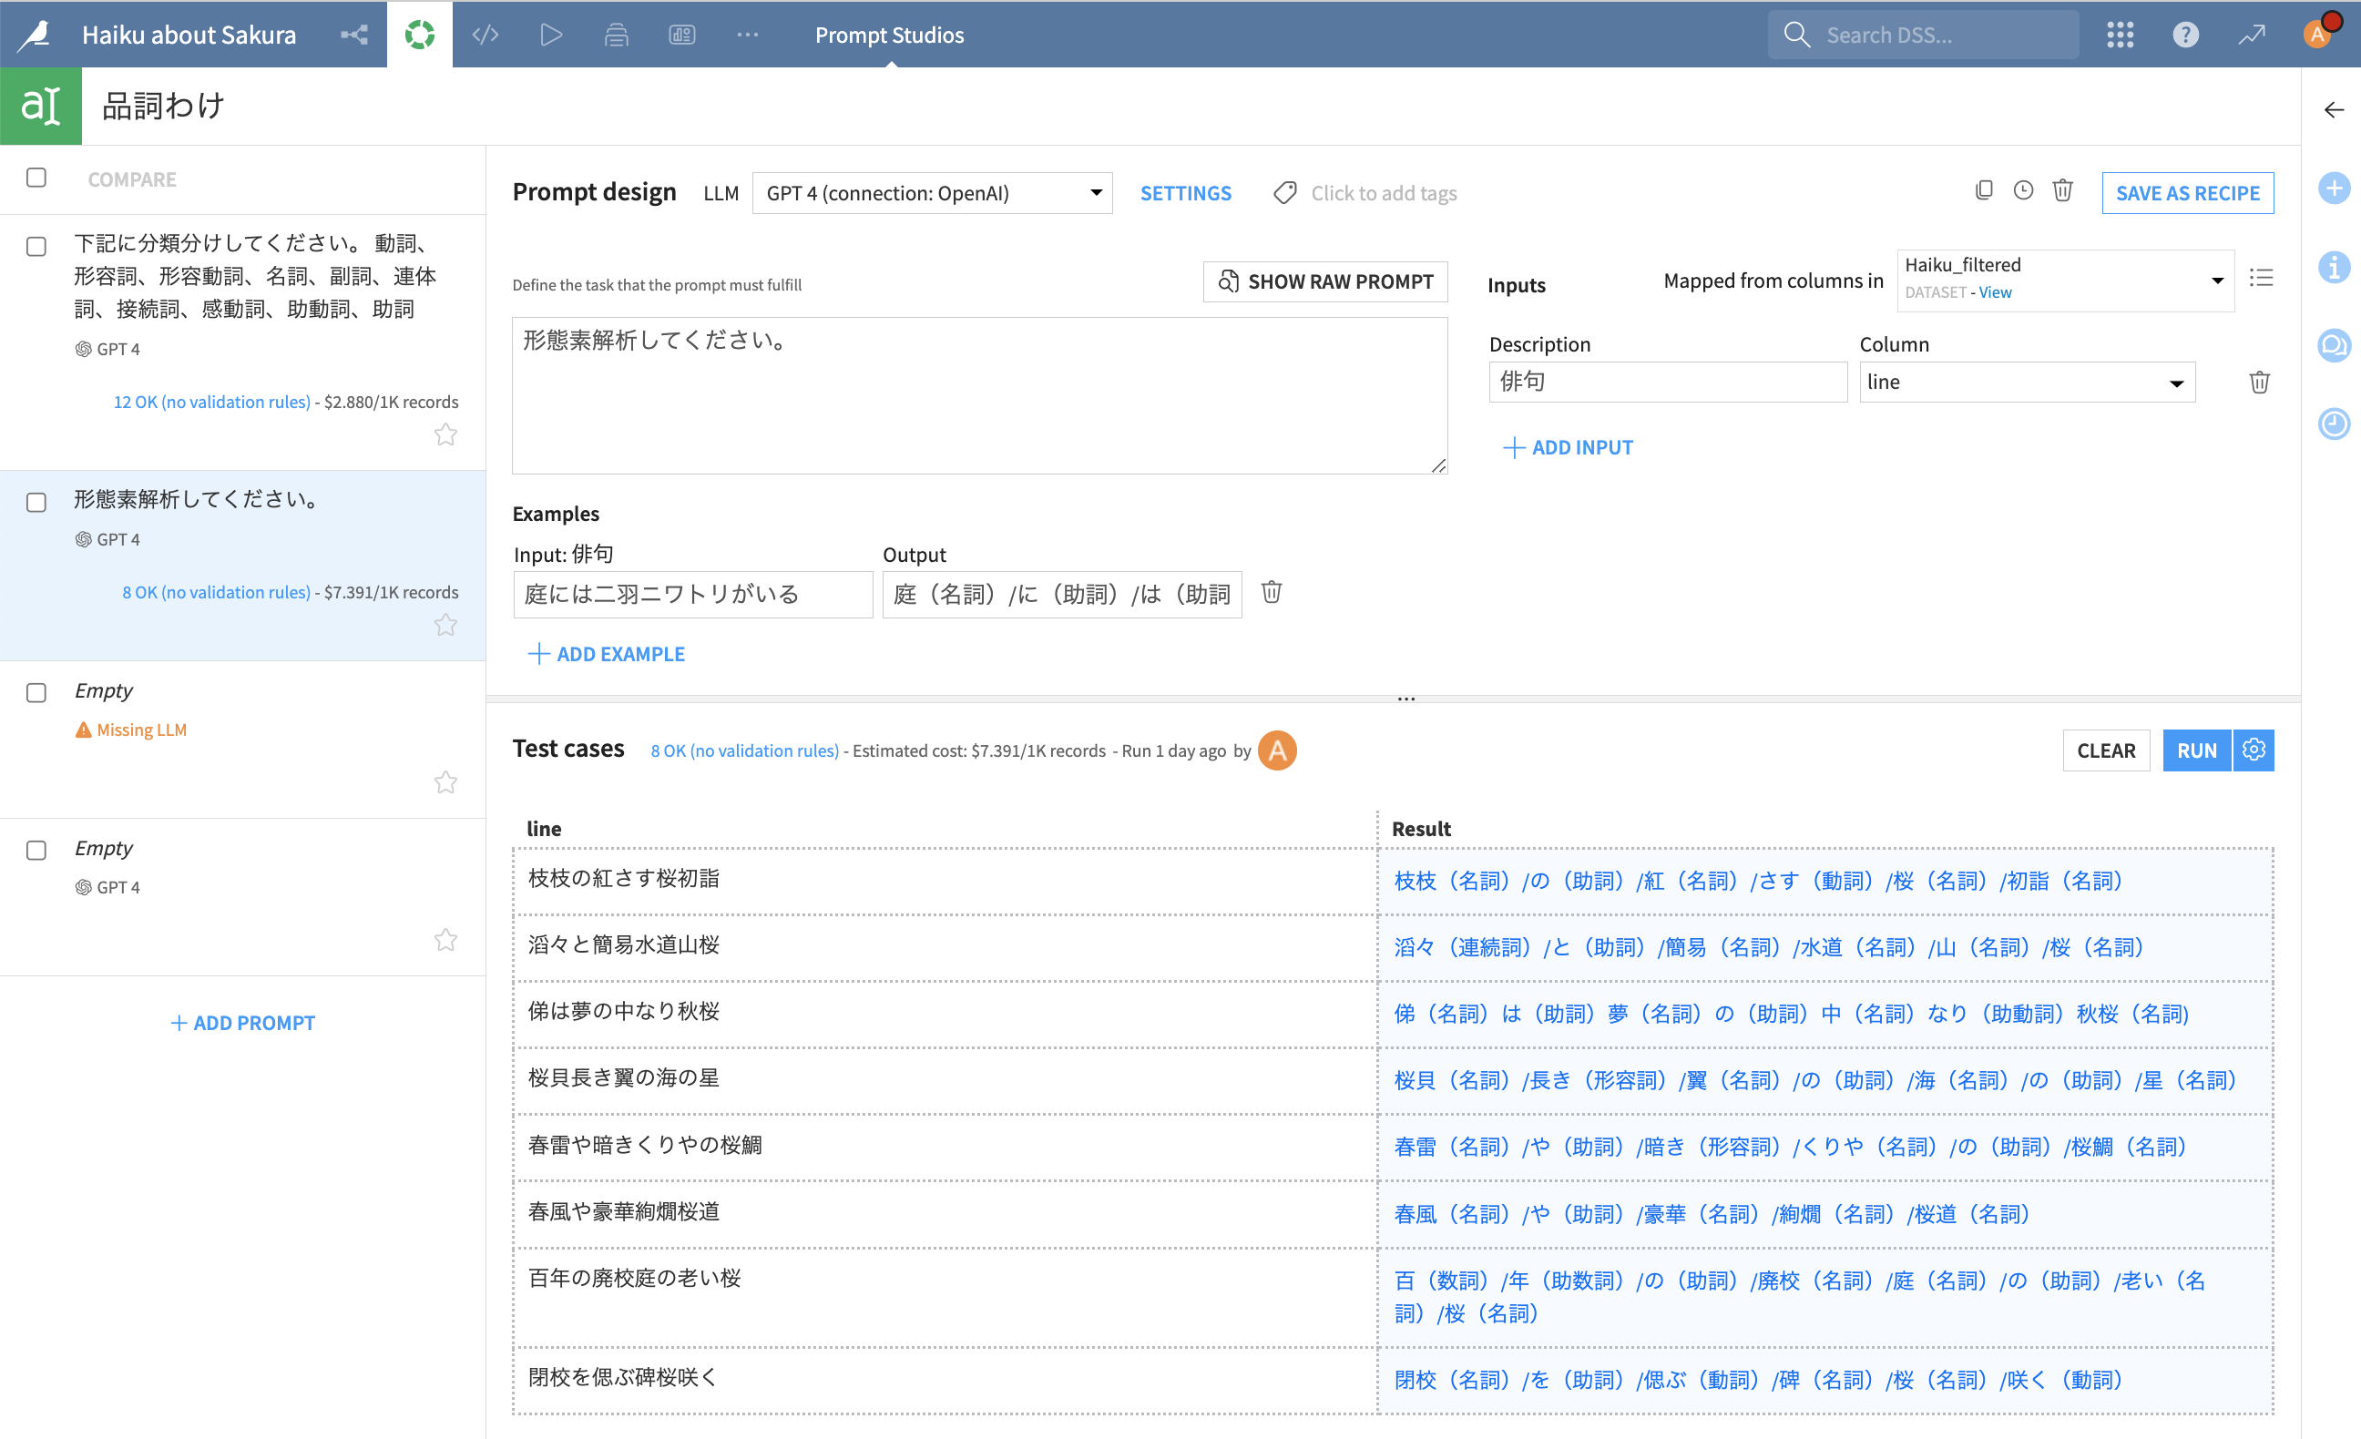Click SAVE AS RECIPE button
Viewport: 2361px width, 1439px height.
(x=2187, y=193)
